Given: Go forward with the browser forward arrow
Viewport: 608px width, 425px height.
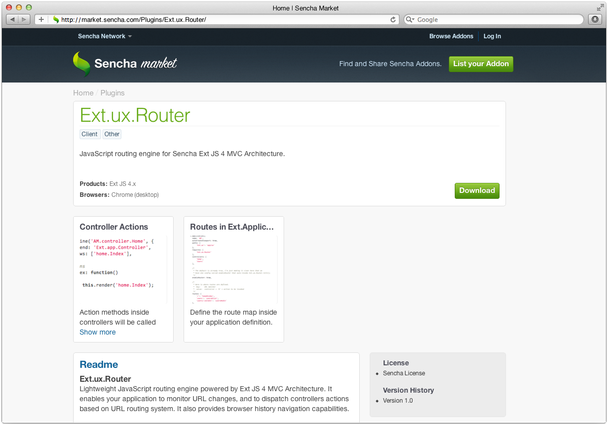Looking at the screenshot, I should point(24,19).
